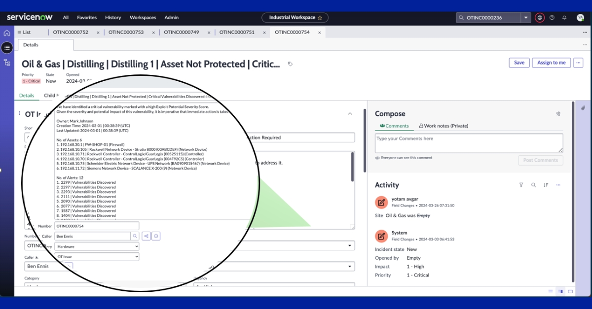592x309 pixels.
Task: Open Compose settings sliders icon
Action: [558, 114]
